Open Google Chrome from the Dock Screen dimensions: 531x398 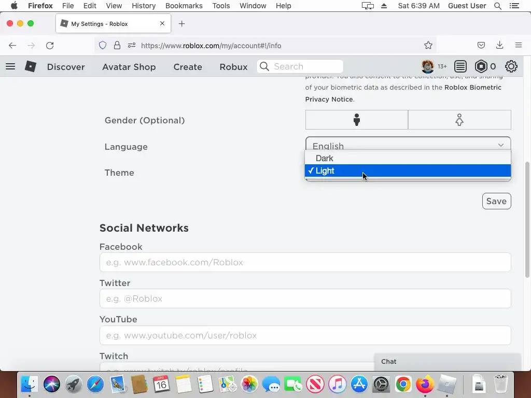(x=403, y=385)
